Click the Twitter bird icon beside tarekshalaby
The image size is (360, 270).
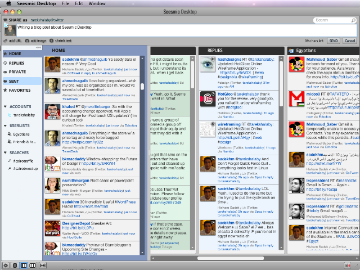[x=10, y=115]
